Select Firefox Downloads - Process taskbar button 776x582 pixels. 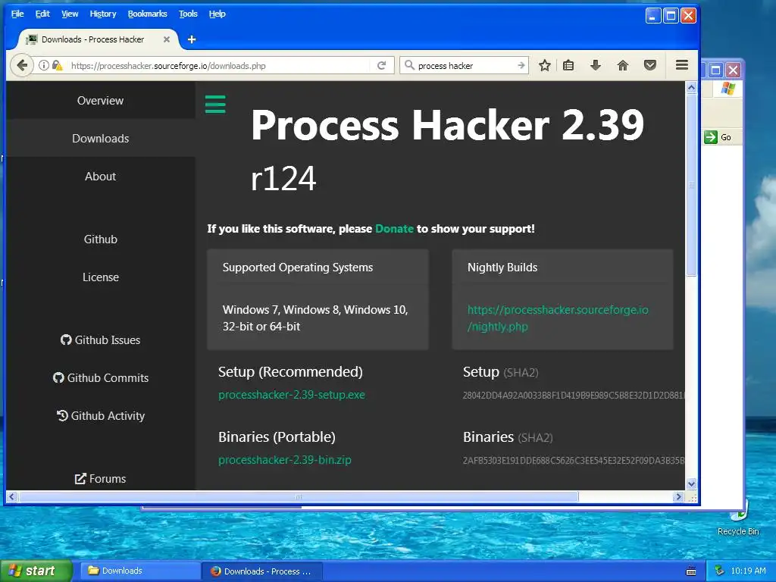(x=262, y=571)
